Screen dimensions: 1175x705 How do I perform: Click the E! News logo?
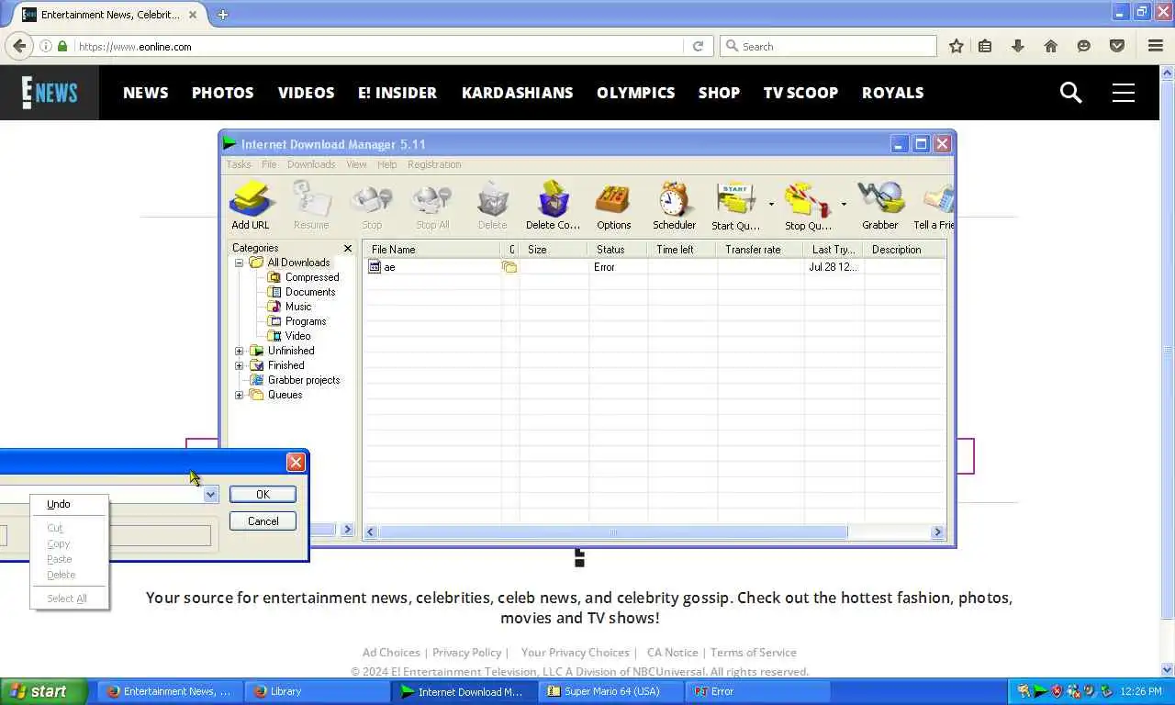50,92
